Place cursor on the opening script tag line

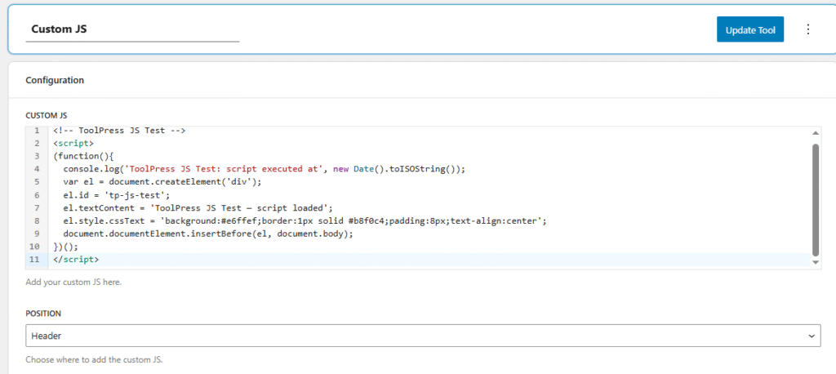[x=73, y=144]
